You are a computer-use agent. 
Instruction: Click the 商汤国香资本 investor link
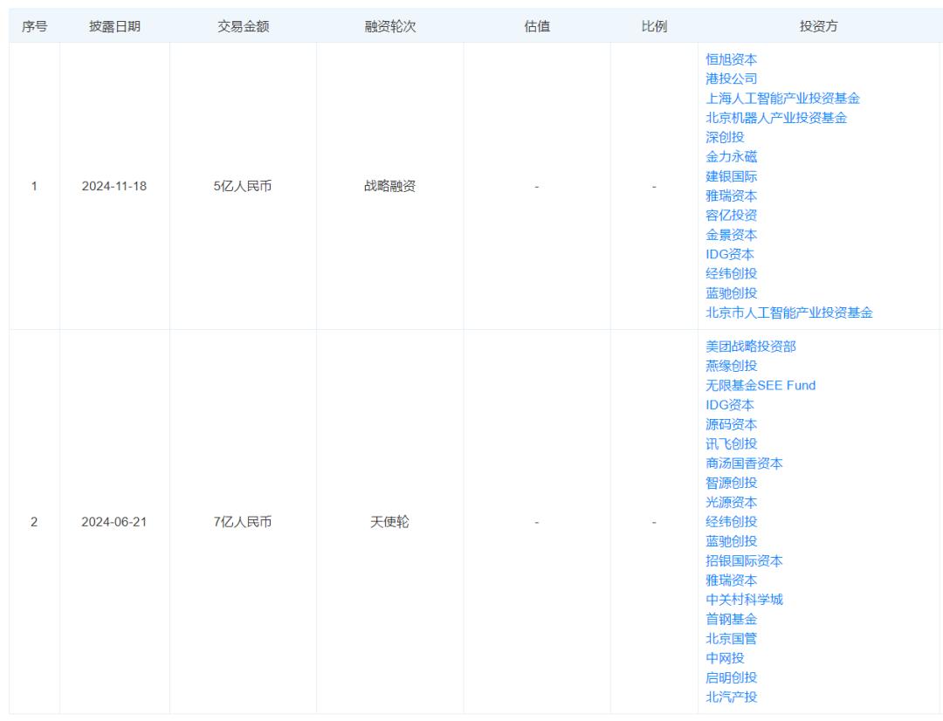point(744,463)
